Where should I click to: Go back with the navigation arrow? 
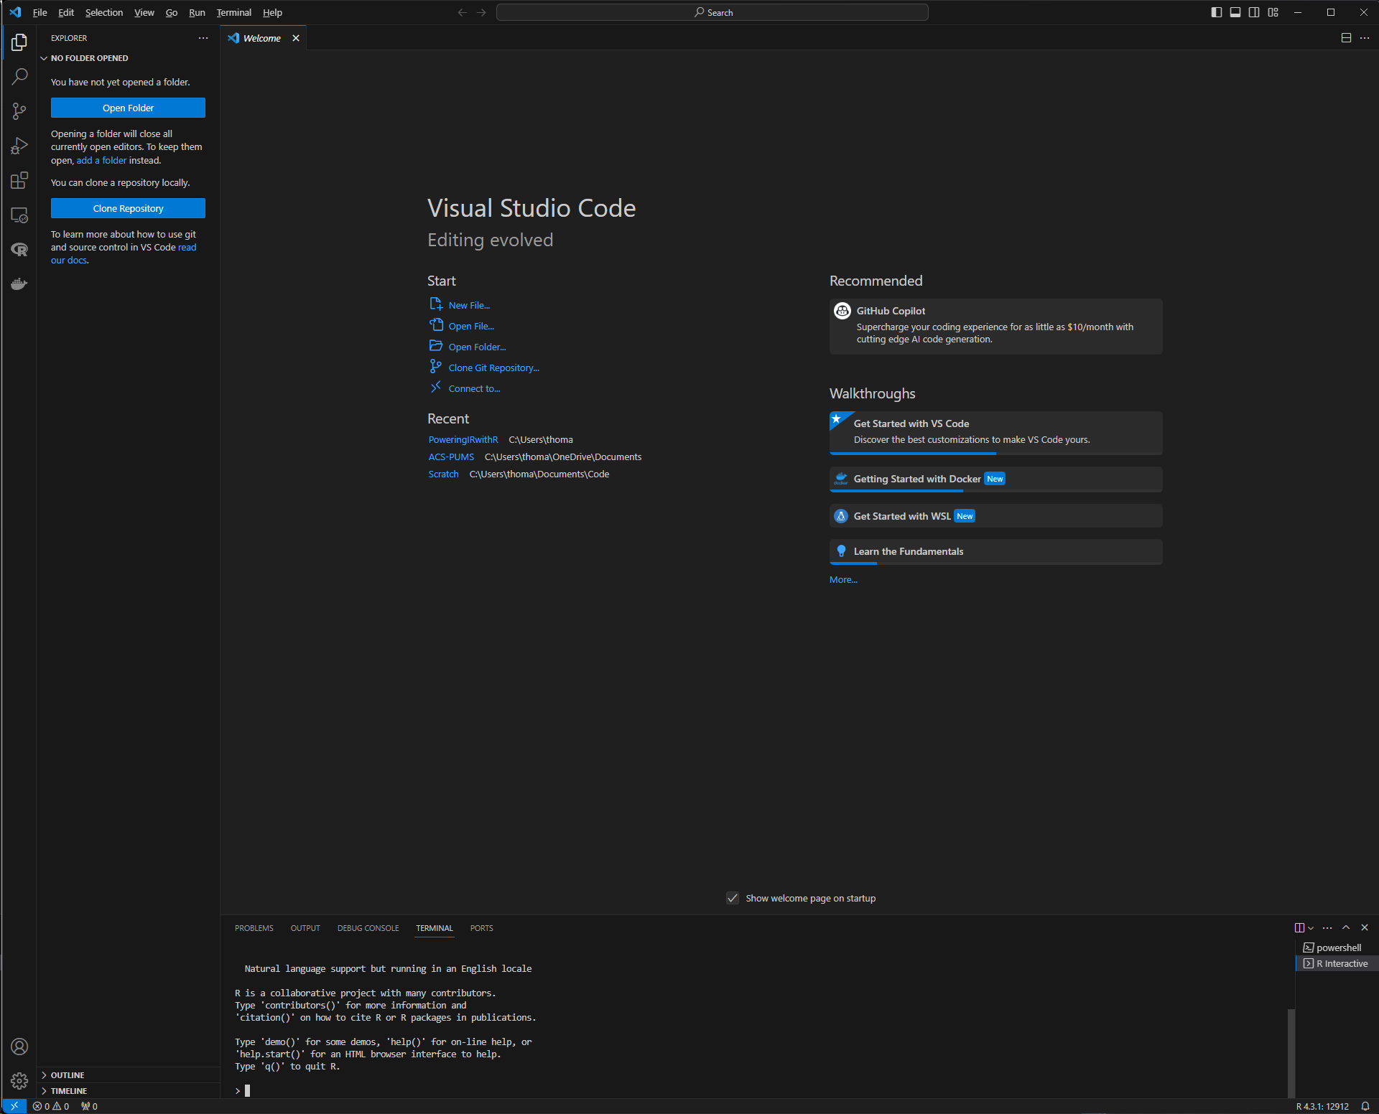point(463,12)
